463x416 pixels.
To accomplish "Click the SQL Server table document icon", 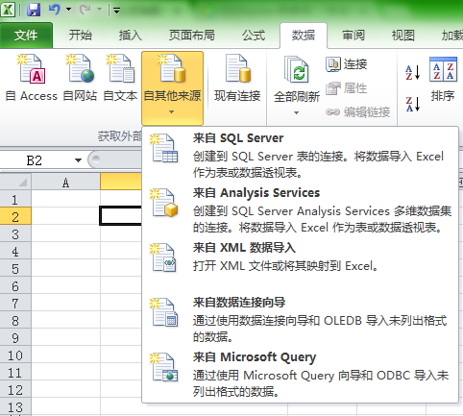I will 164,148.
